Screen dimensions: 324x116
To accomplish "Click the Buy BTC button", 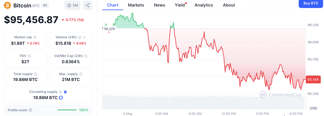I will tap(311, 4).
